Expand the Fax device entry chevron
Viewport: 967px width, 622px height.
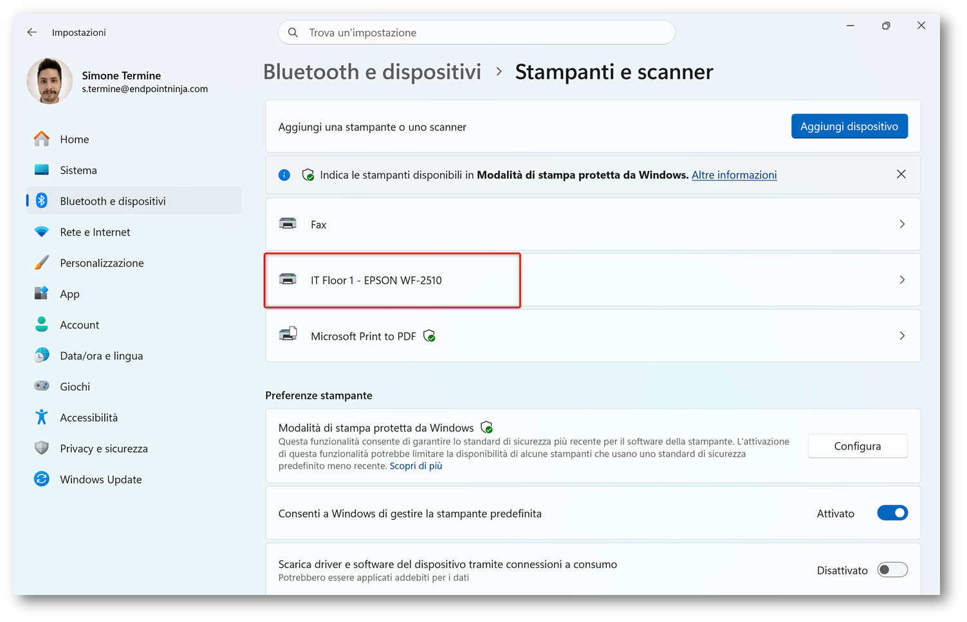pos(902,224)
